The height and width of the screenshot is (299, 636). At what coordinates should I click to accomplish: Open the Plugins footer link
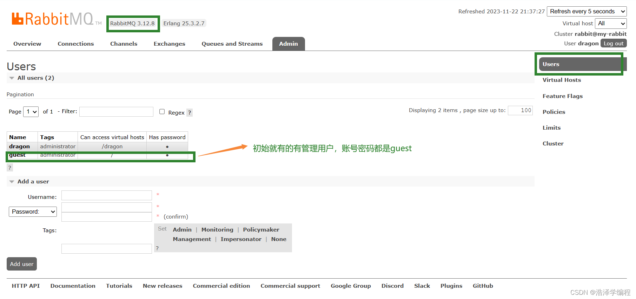coord(451,286)
